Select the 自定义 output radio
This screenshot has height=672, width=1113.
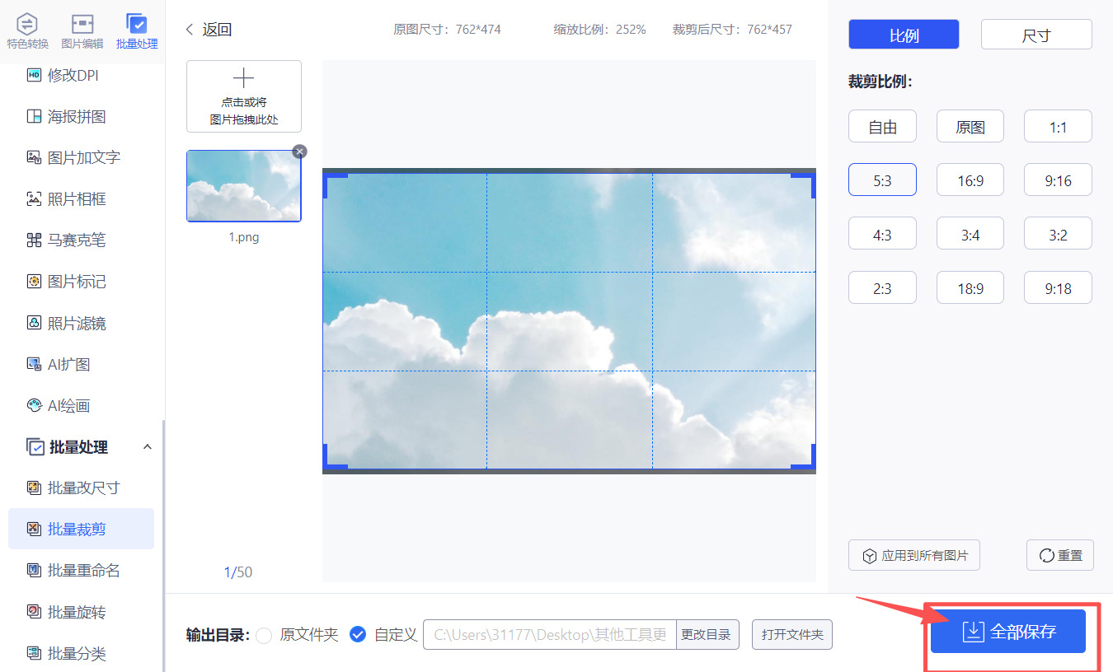[358, 634]
